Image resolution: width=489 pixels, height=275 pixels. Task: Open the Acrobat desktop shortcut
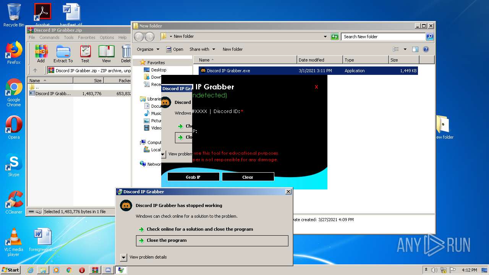(42, 15)
